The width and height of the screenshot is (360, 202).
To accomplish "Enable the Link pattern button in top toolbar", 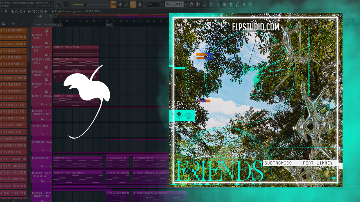I will pyautogui.click(x=133, y=4).
